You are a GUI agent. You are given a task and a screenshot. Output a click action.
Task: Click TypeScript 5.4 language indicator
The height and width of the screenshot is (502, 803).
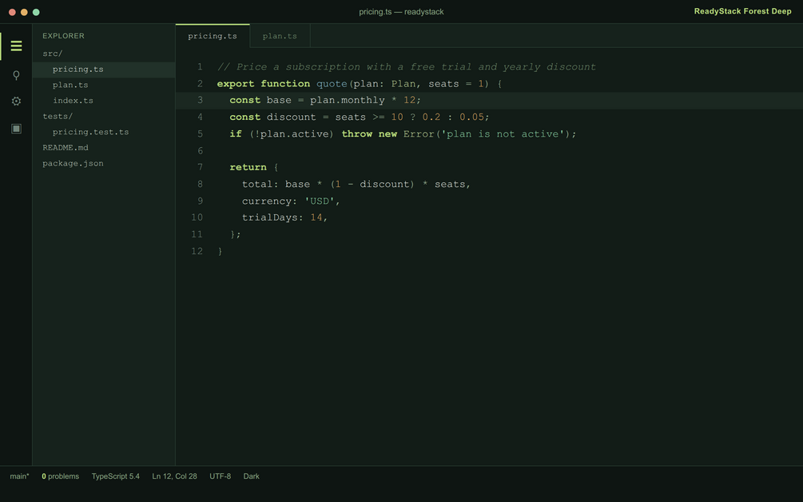pyautogui.click(x=115, y=476)
